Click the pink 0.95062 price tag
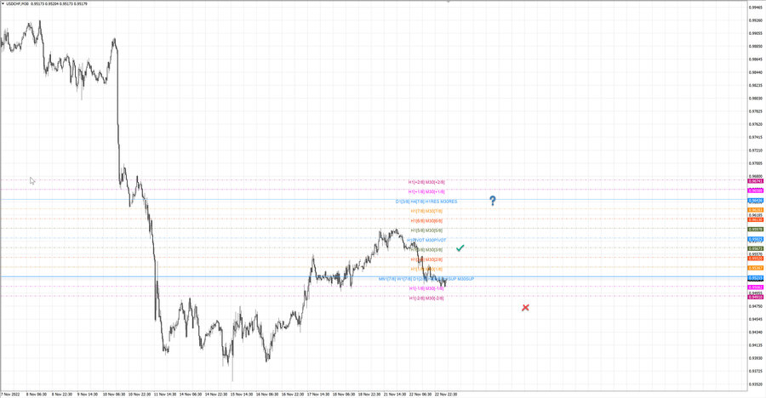Screen dimensions: 766x398 click(756, 287)
